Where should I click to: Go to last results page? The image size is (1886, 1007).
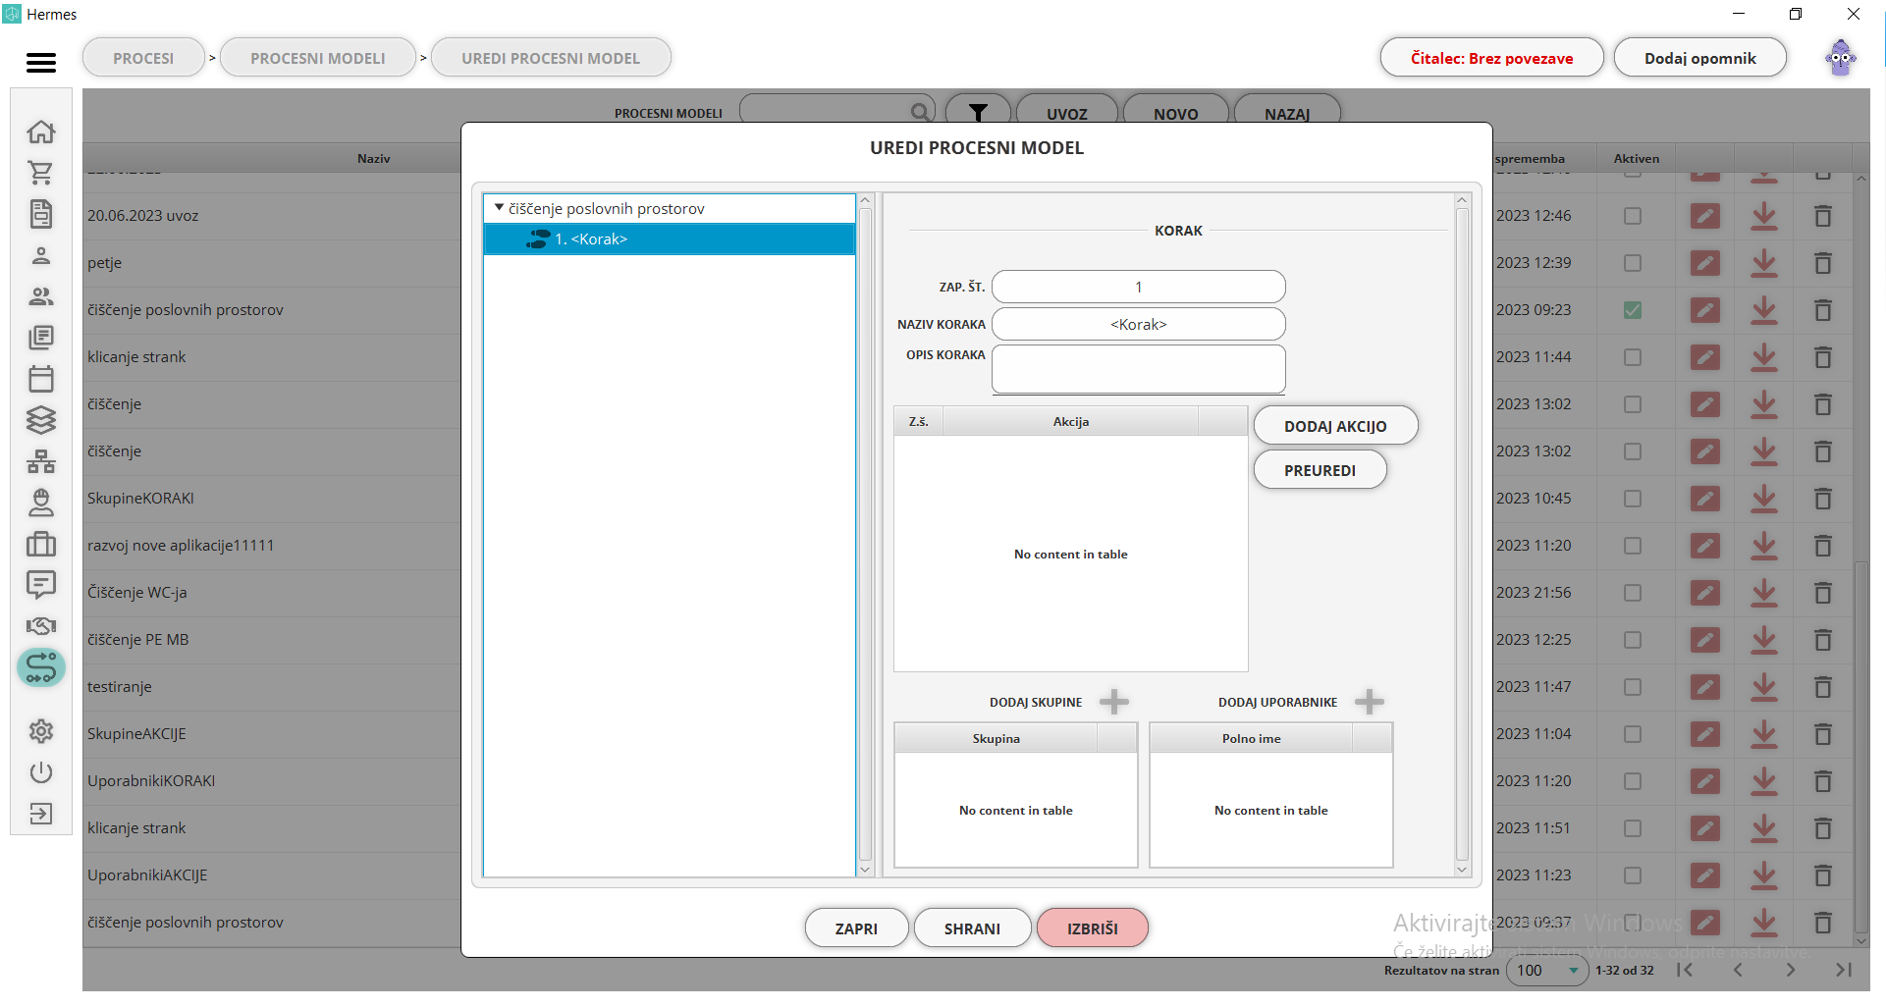pos(1844,970)
